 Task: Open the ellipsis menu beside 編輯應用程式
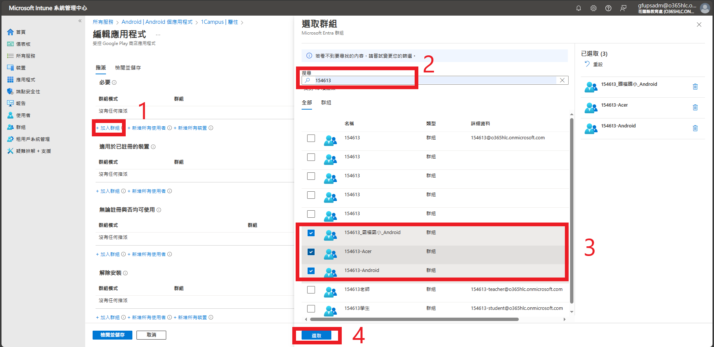(x=158, y=35)
